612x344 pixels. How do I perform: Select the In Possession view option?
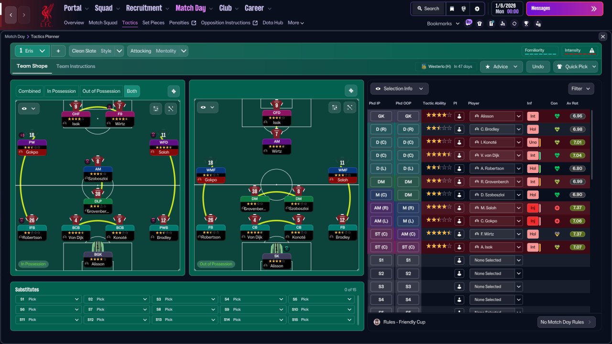tap(61, 91)
